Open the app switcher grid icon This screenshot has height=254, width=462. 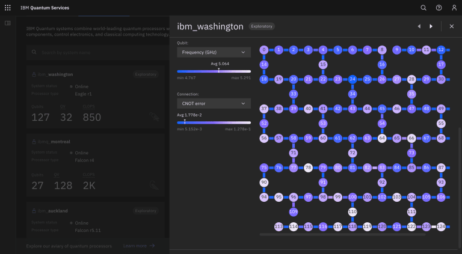click(x=8, y=8)
